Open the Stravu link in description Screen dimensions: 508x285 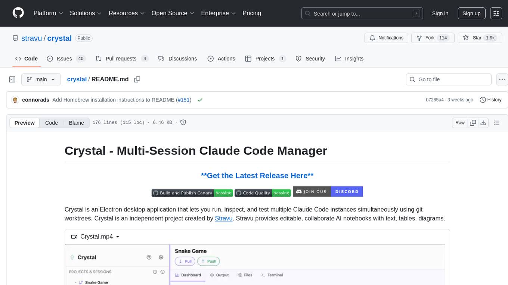pos(224,218)
